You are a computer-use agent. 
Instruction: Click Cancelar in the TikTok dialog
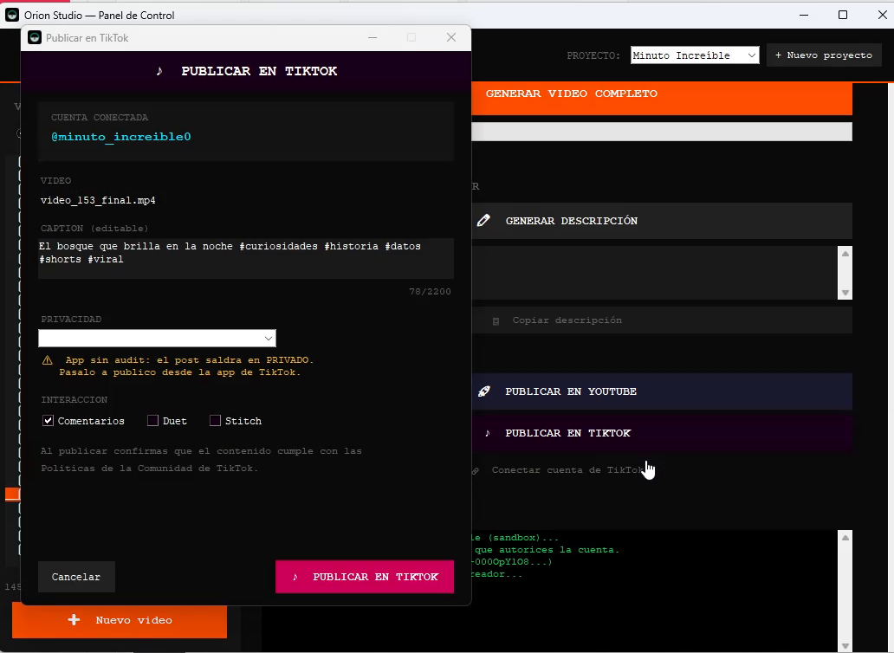[76, 577]
